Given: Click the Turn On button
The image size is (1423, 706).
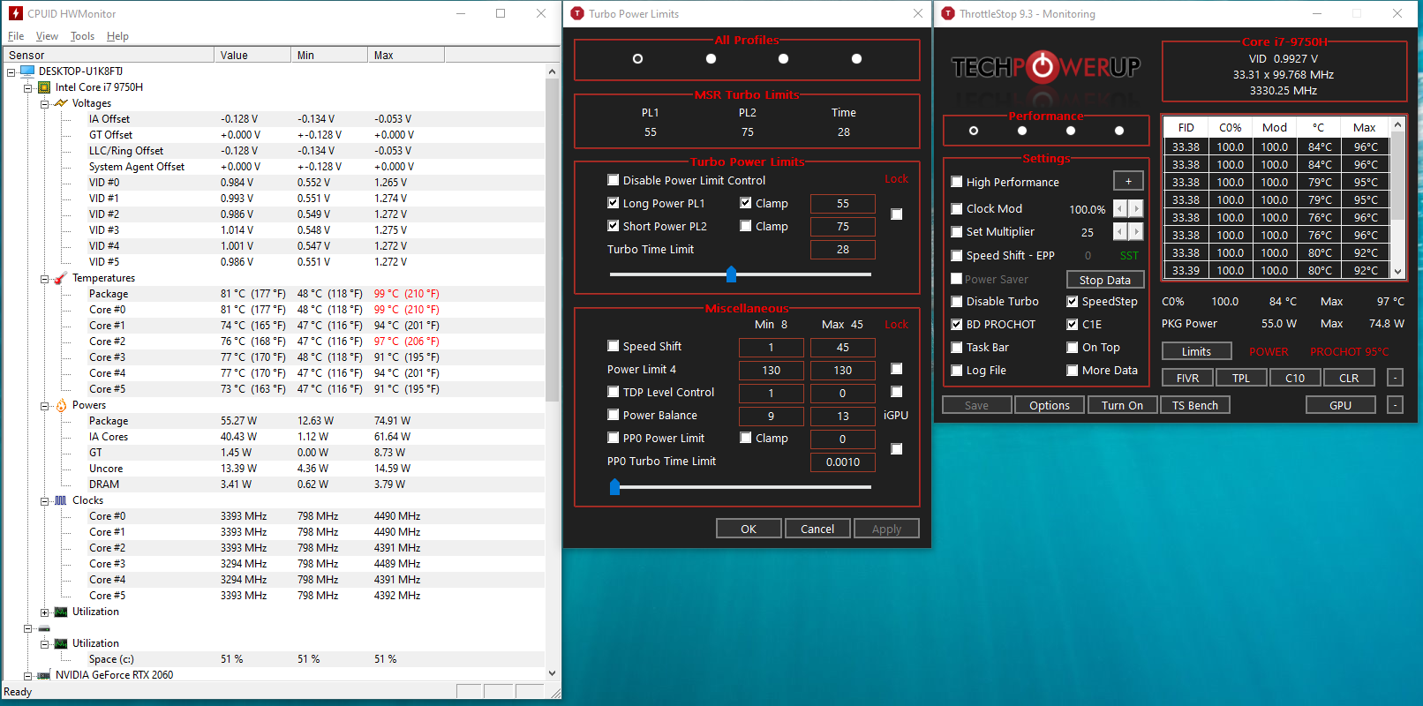Looking at the screenshot, I should [x=1122, y=405].
